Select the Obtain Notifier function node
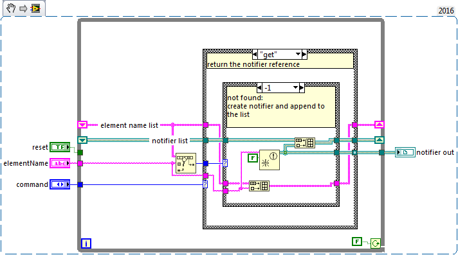The width and height of the screenshot is (458, 255). click(270, 159)
